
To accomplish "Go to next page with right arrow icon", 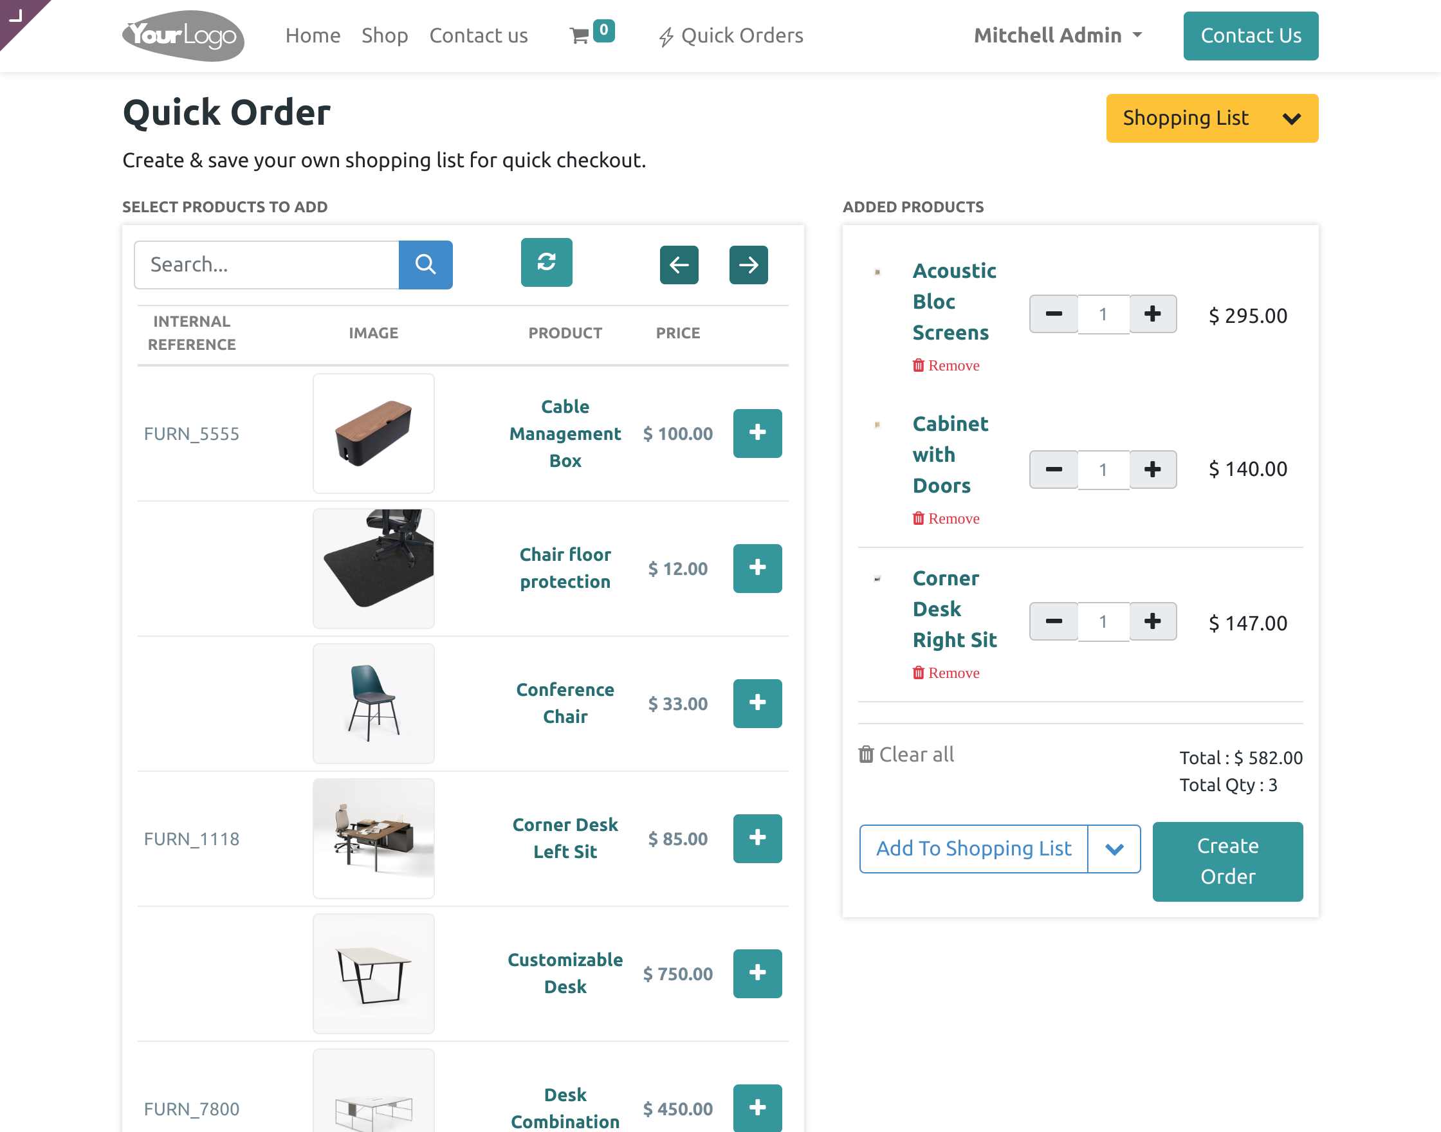I will [x=748, y=264].
